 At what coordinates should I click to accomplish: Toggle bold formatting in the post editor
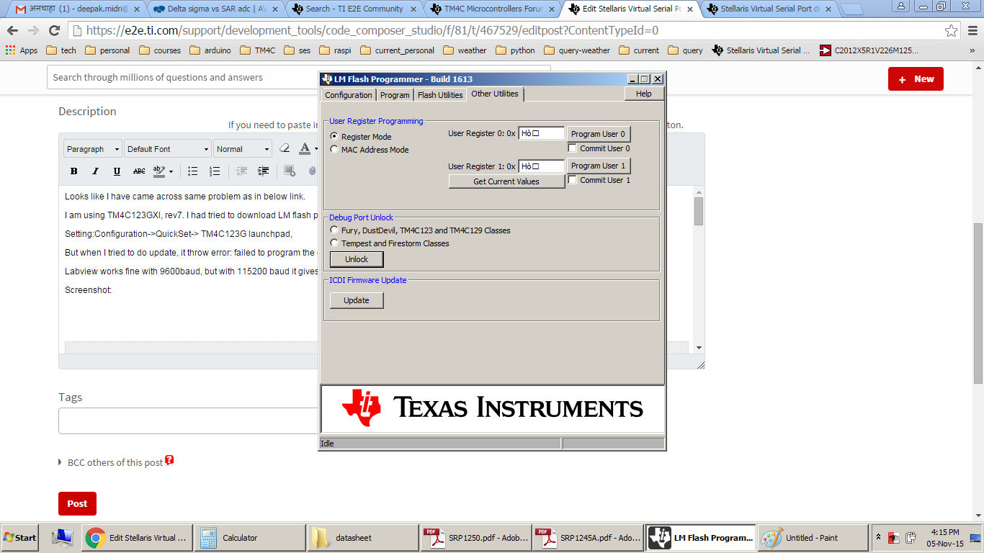(x=73, y=171)
